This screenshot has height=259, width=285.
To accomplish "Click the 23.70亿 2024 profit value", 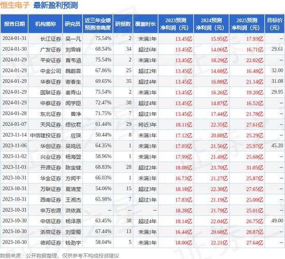I will coord(219,167).
